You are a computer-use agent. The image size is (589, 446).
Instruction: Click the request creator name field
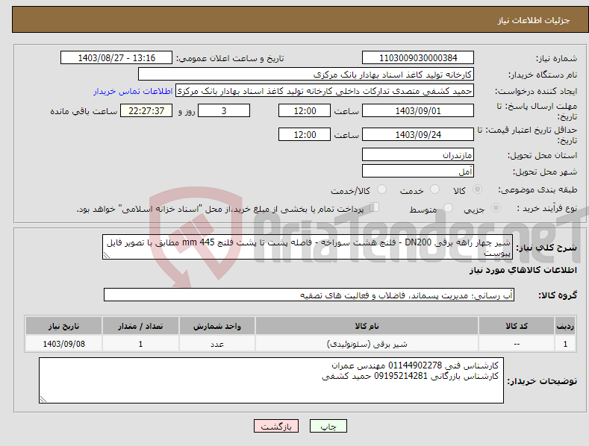pyautogui.click(x=325, y=91)
